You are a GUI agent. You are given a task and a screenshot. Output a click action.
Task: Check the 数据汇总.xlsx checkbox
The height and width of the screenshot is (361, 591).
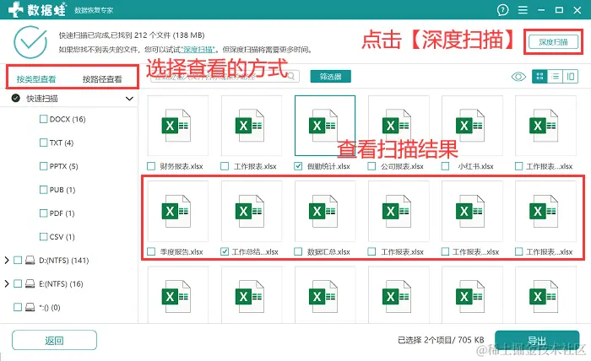coord(298,251)
